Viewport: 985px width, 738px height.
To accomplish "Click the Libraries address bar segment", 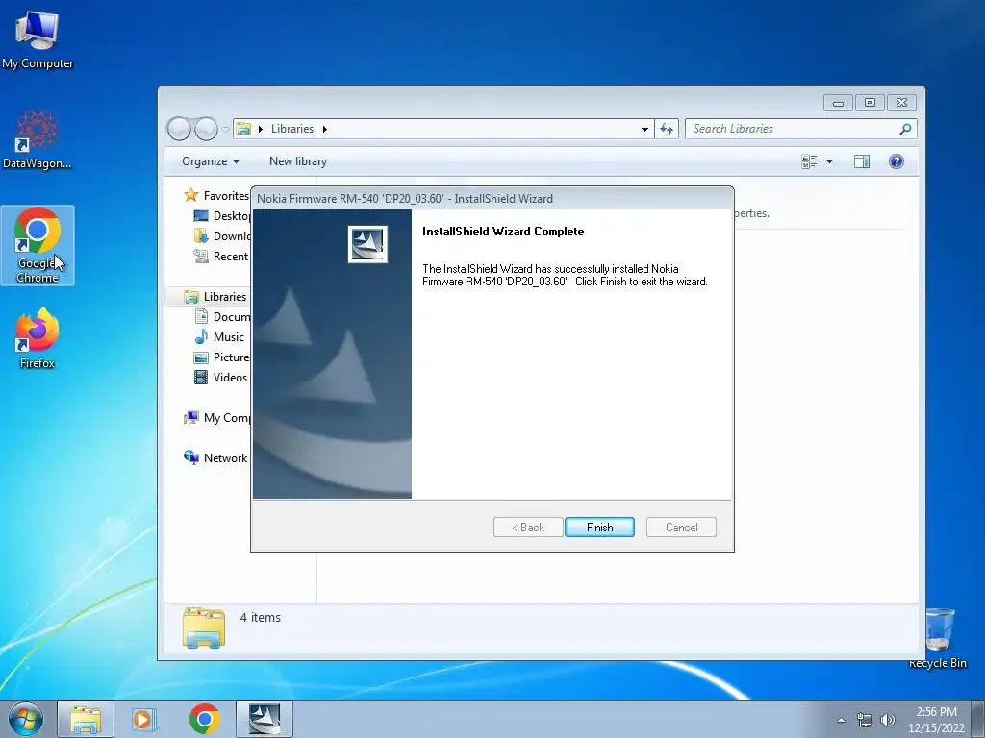I will point(292,129).
